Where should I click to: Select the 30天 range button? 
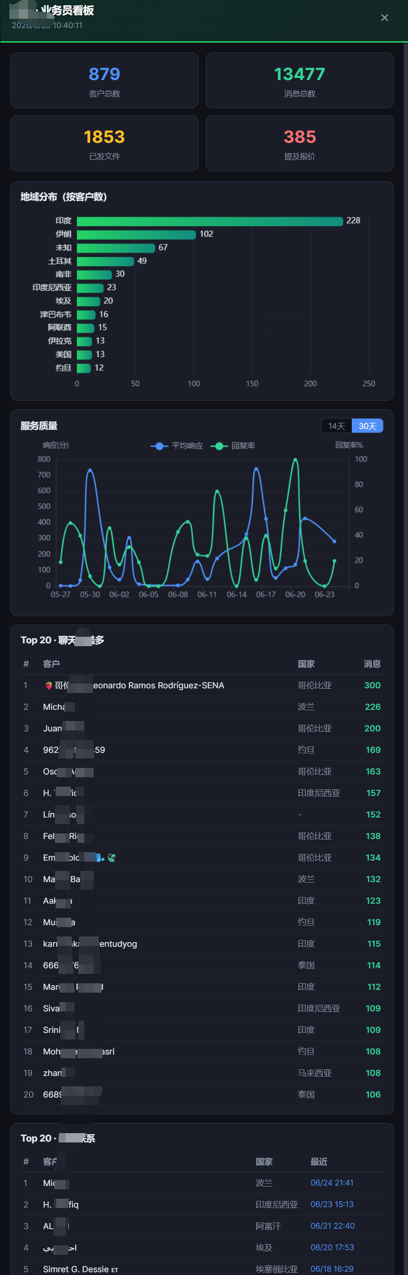click(367, 426)
